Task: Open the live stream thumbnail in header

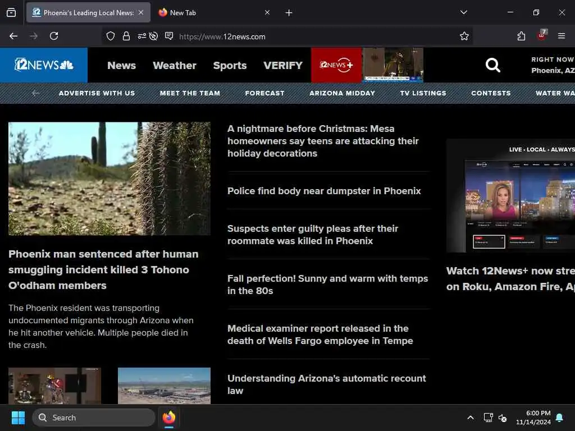Action: click(x=393, y=65)
